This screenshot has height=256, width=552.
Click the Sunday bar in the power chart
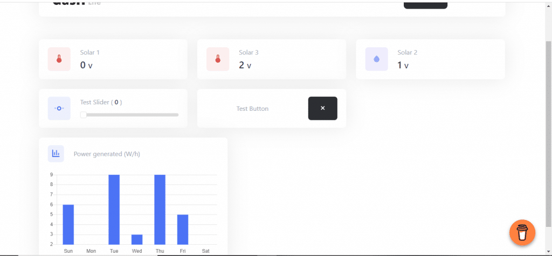(68, 224)
